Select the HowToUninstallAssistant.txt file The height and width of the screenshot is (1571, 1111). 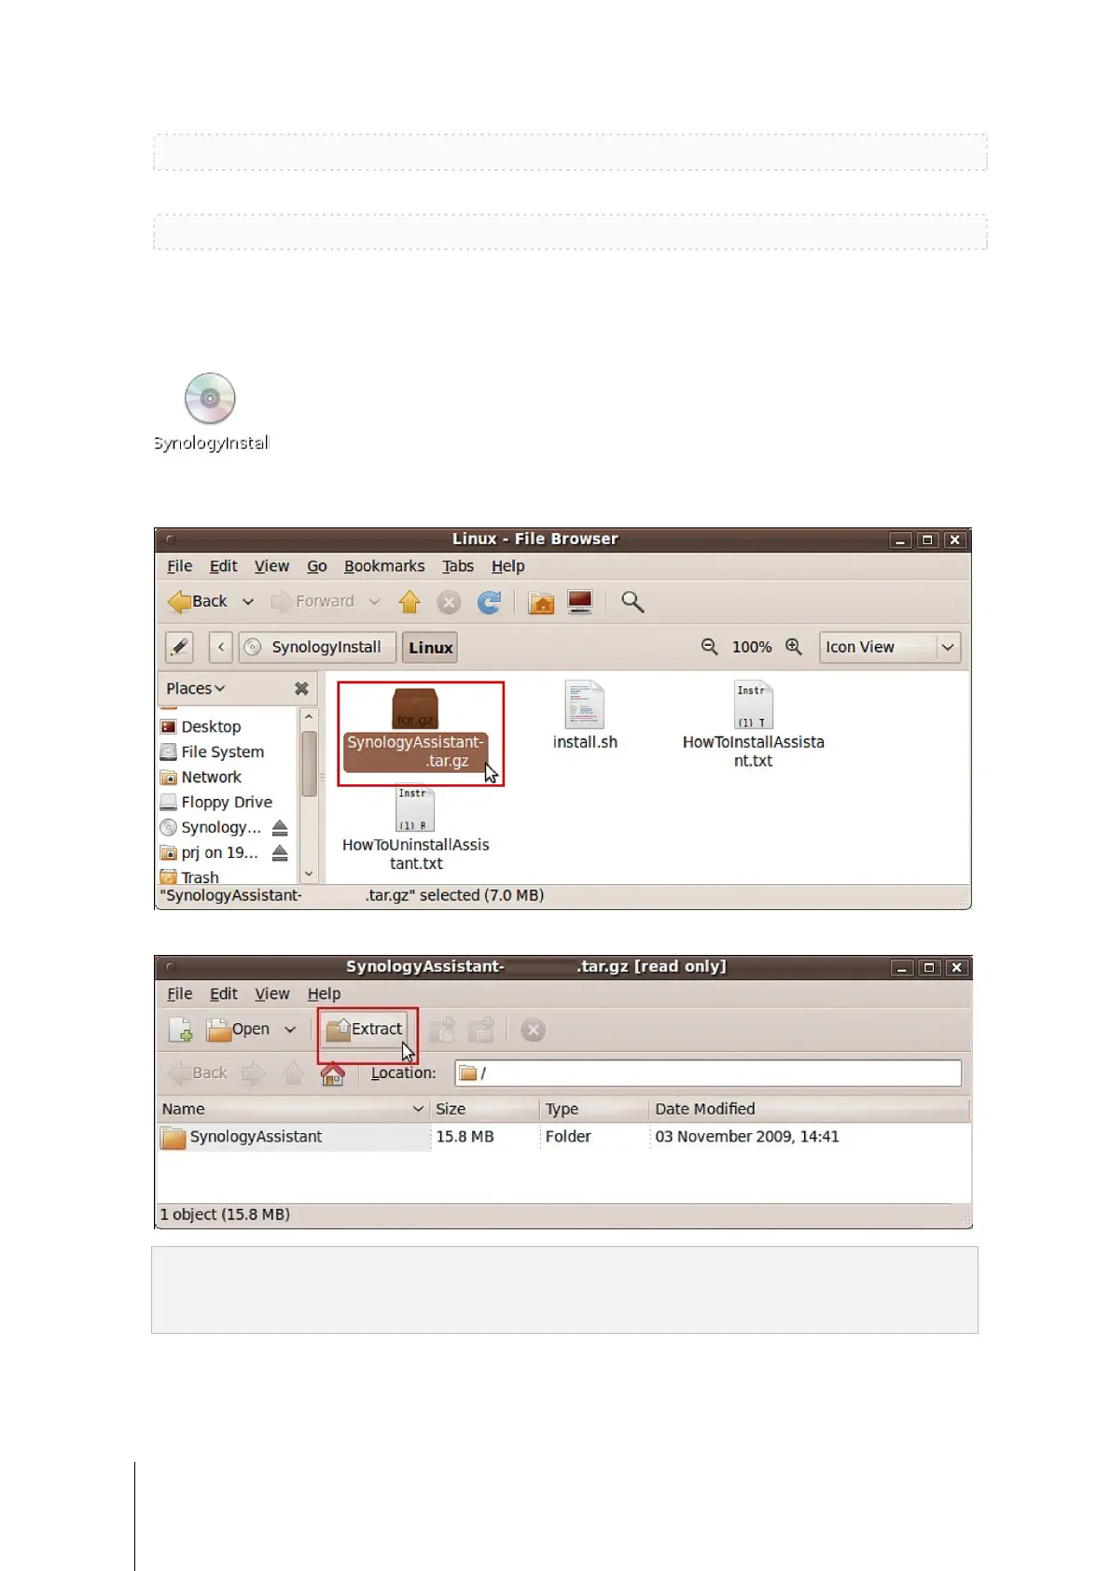416,828
